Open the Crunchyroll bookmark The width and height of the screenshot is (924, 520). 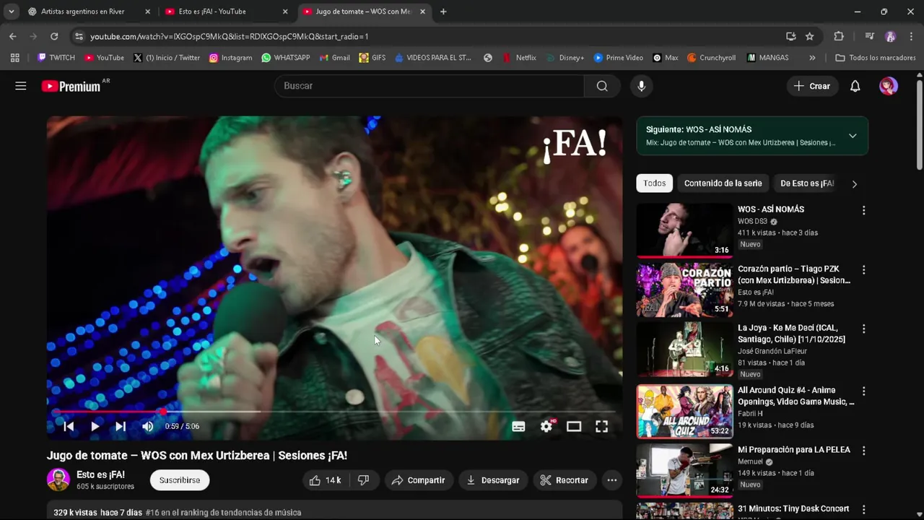pos(712,58)
